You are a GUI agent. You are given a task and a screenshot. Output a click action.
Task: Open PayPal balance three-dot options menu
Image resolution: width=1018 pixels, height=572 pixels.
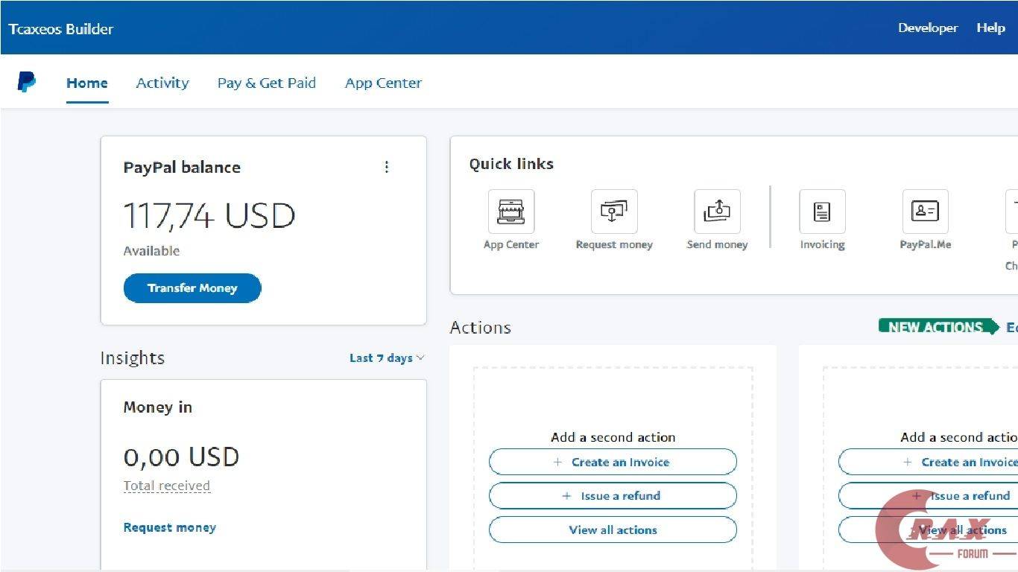click(386, 167)
